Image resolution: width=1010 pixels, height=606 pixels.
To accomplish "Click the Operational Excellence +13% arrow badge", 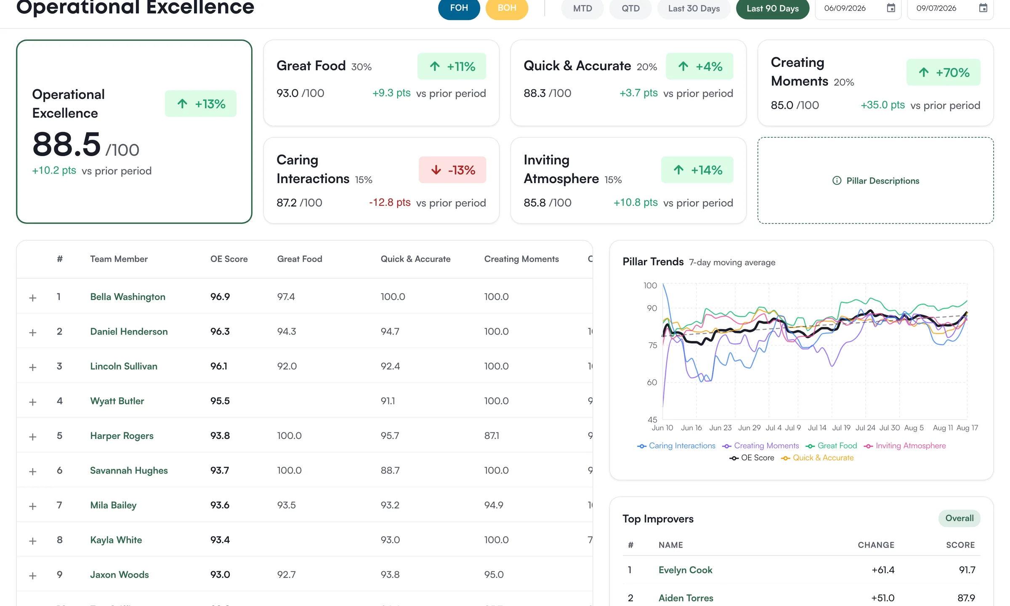I will coord(201,104).
